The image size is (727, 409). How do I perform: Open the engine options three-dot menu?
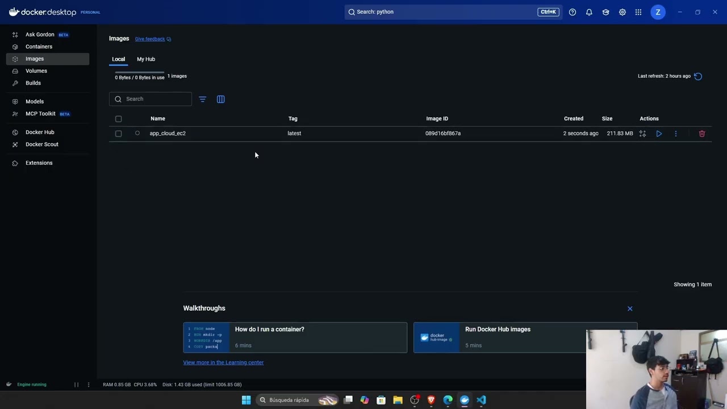tap(88, 385)
